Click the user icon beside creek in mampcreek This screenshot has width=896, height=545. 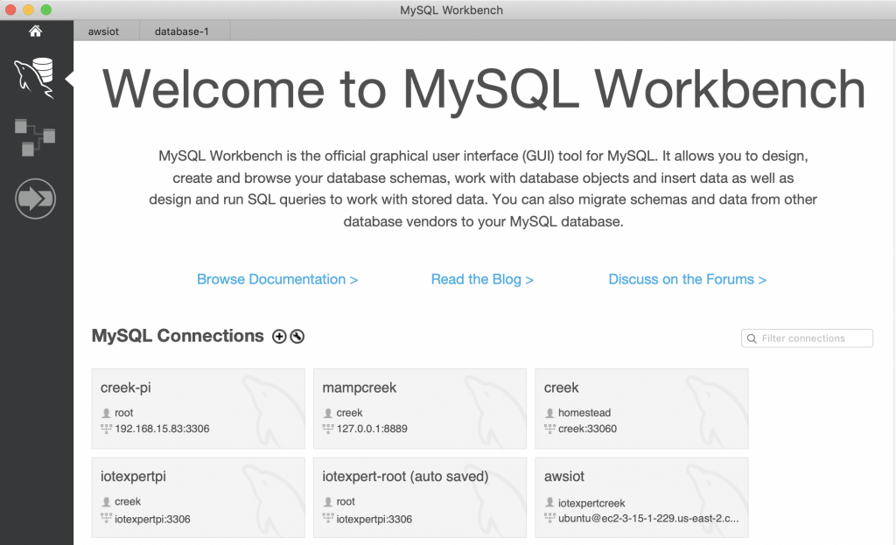point(328,413)
